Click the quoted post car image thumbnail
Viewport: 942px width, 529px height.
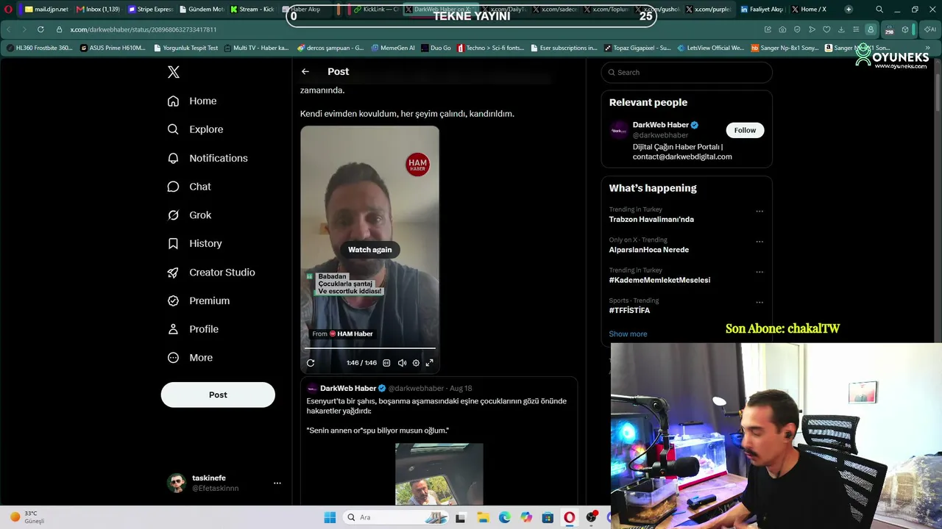[x=439, y=474]
